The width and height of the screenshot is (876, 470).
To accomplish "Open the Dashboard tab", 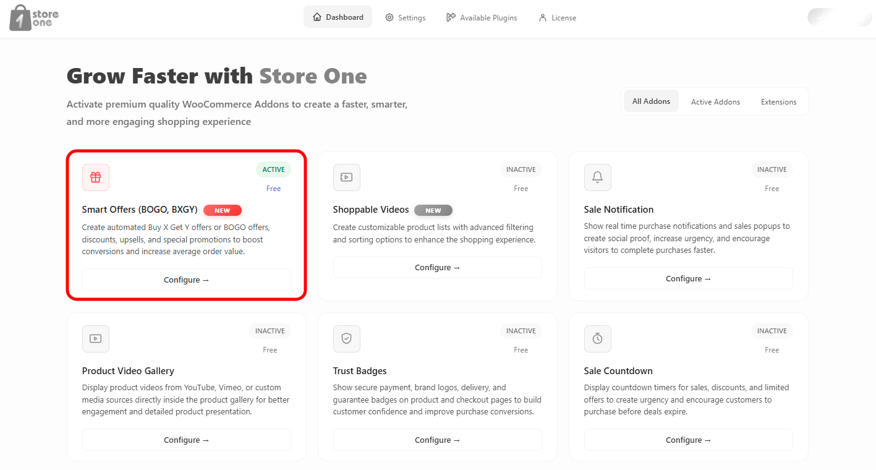I will (338, 17).
